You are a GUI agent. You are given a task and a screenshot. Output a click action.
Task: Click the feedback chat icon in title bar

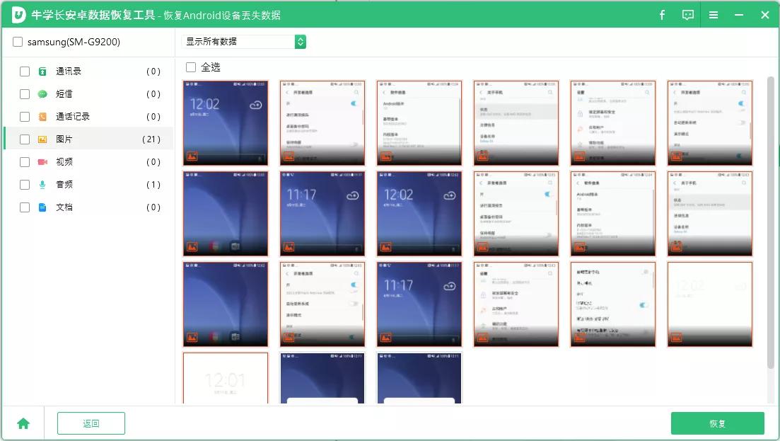(x=687, y=14)
